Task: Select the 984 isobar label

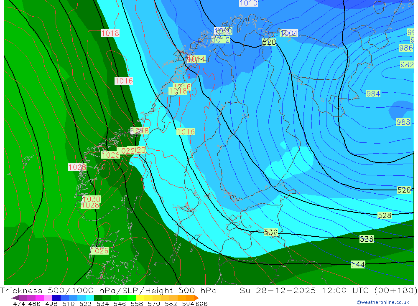Action: pyautogui.click(x=373, y=94)
